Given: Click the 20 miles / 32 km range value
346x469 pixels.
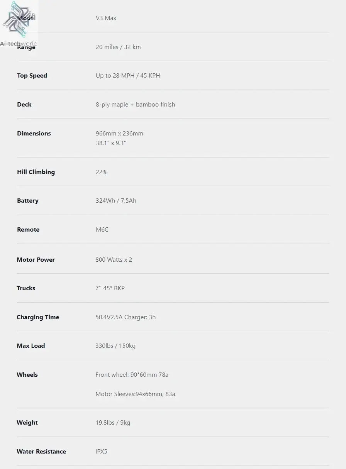Looking at the screenshot, I should (x=118, y=47).
